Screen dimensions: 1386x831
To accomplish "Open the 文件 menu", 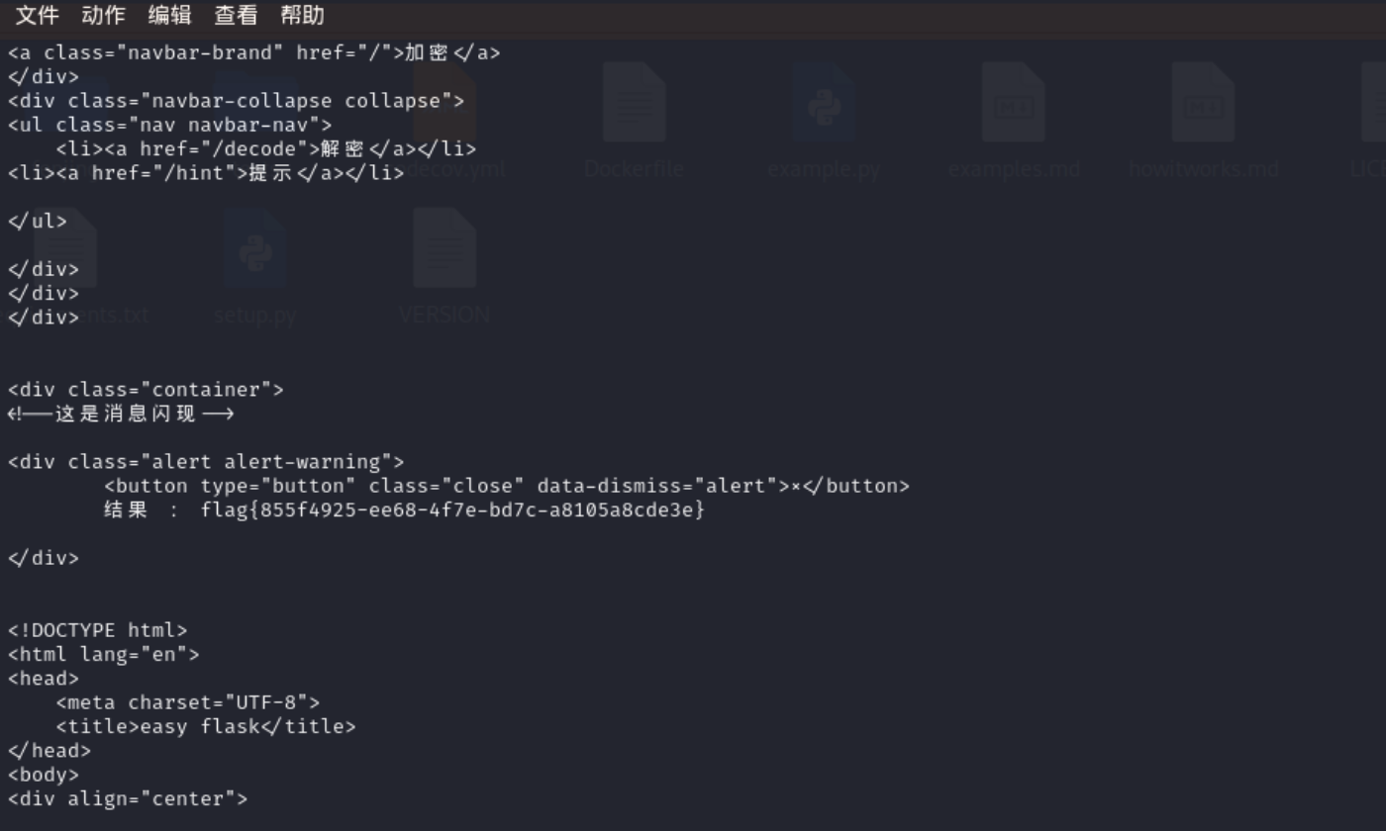I will [x=37, y=15].
